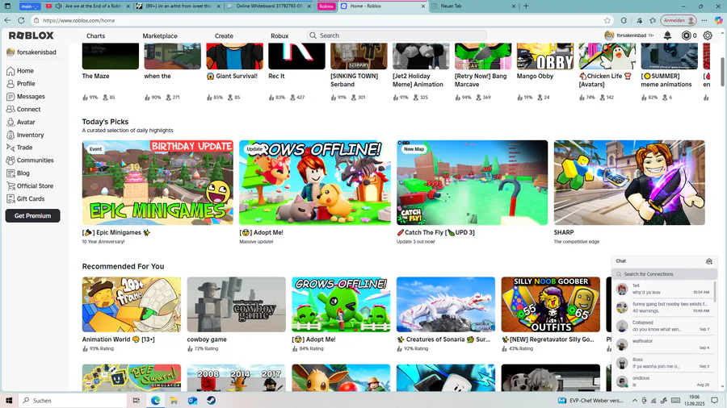This screenshot has width=727, height=408.
Task: Open Mango Obby thumbnail
Action: [545, 56]
